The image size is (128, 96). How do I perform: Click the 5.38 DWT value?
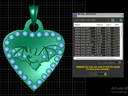click(109, 31)
